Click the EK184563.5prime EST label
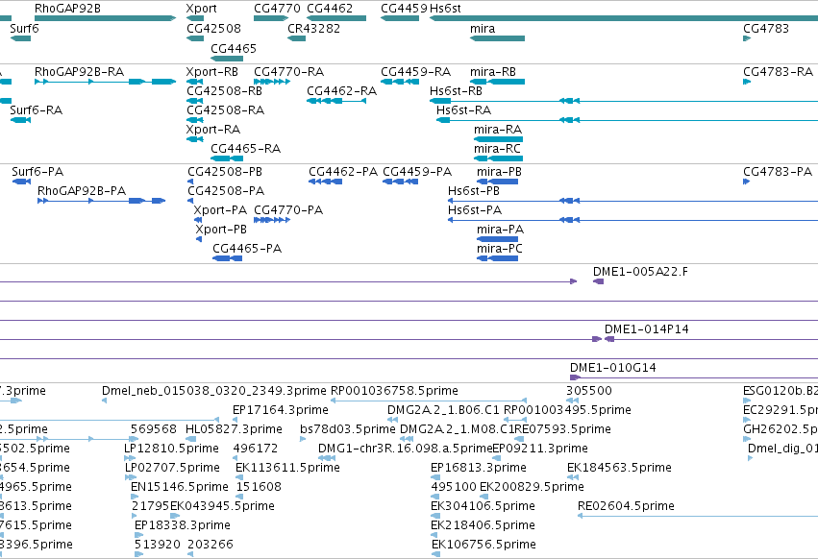 (619, 468)
